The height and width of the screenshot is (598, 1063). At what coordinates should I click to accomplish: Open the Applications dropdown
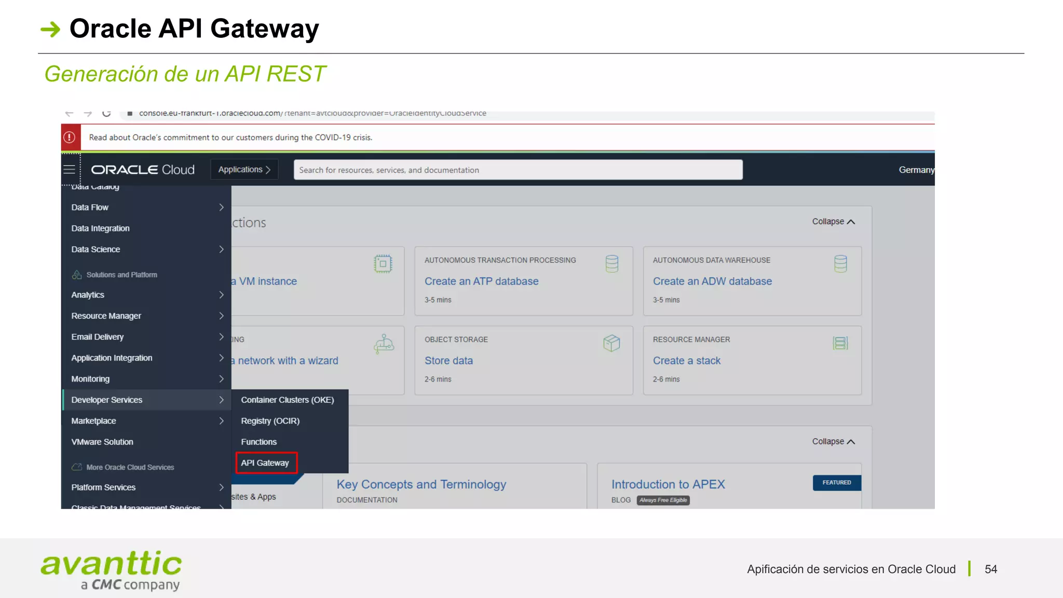(x=244, y=170)
